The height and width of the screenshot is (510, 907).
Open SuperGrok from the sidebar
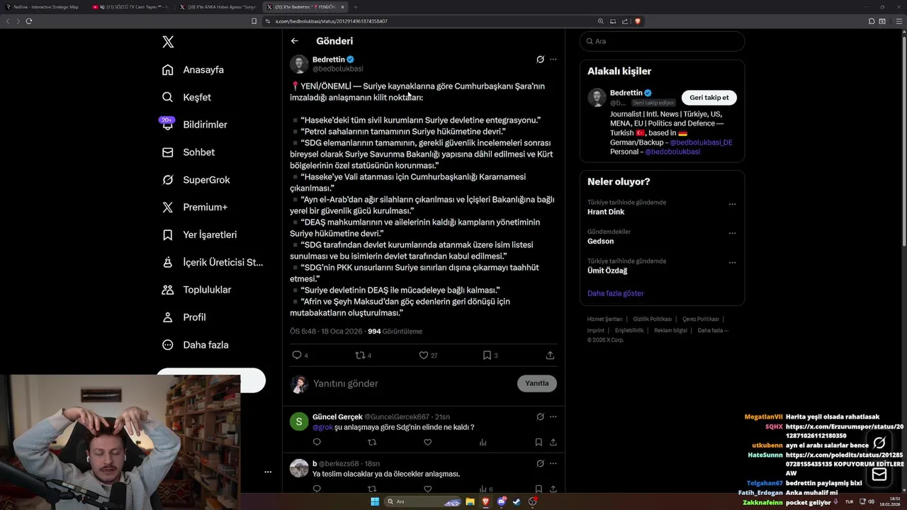[x=196, y=180]
